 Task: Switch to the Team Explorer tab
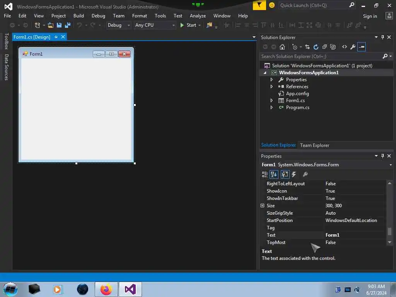coord(314,145)
